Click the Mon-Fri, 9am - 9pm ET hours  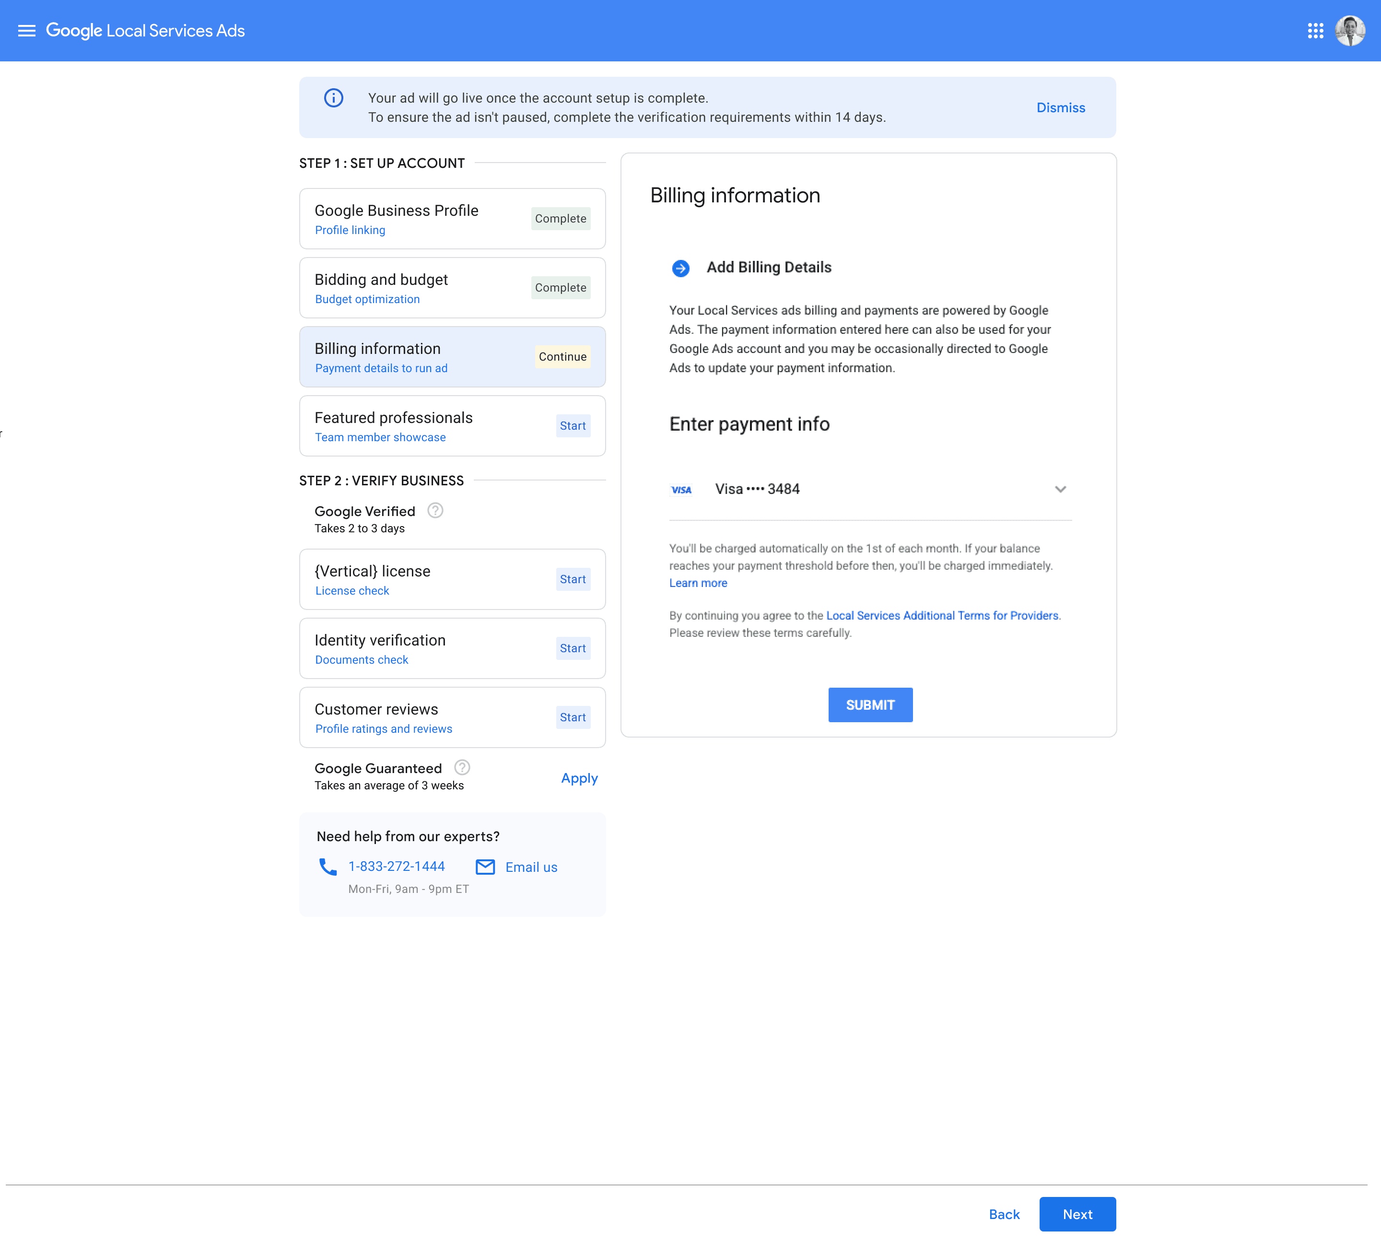409,889
